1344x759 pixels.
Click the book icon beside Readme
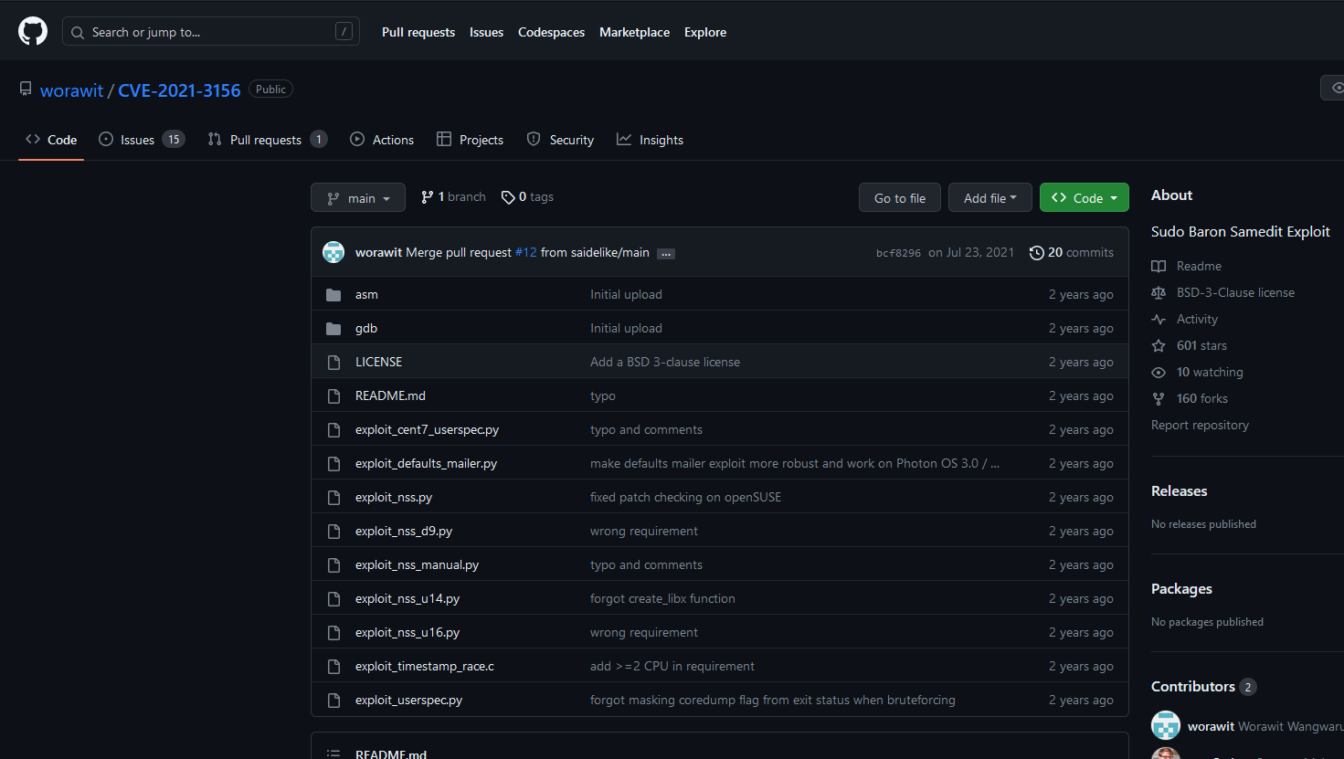pos(1159,267)
